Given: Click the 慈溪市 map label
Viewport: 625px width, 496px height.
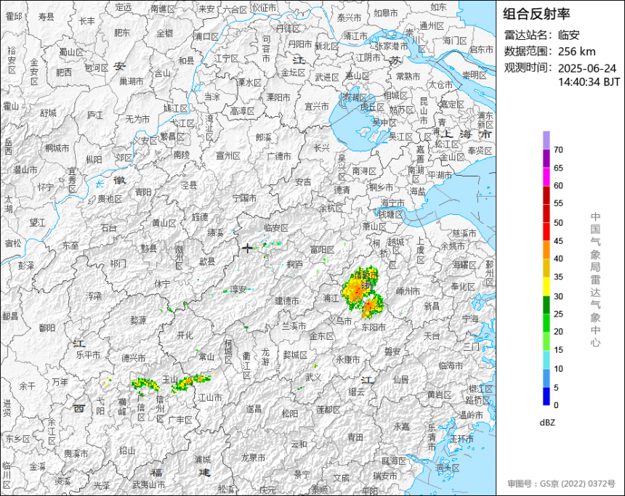Looking at the screenshot, I should click(x=464, y=233).
